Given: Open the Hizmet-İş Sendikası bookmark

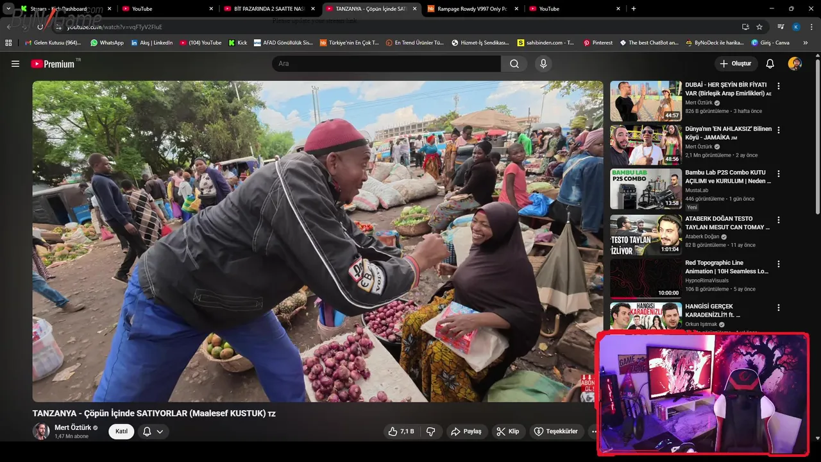Looking at the screenshot, I should pyautogui.click(x=480, y=43).
